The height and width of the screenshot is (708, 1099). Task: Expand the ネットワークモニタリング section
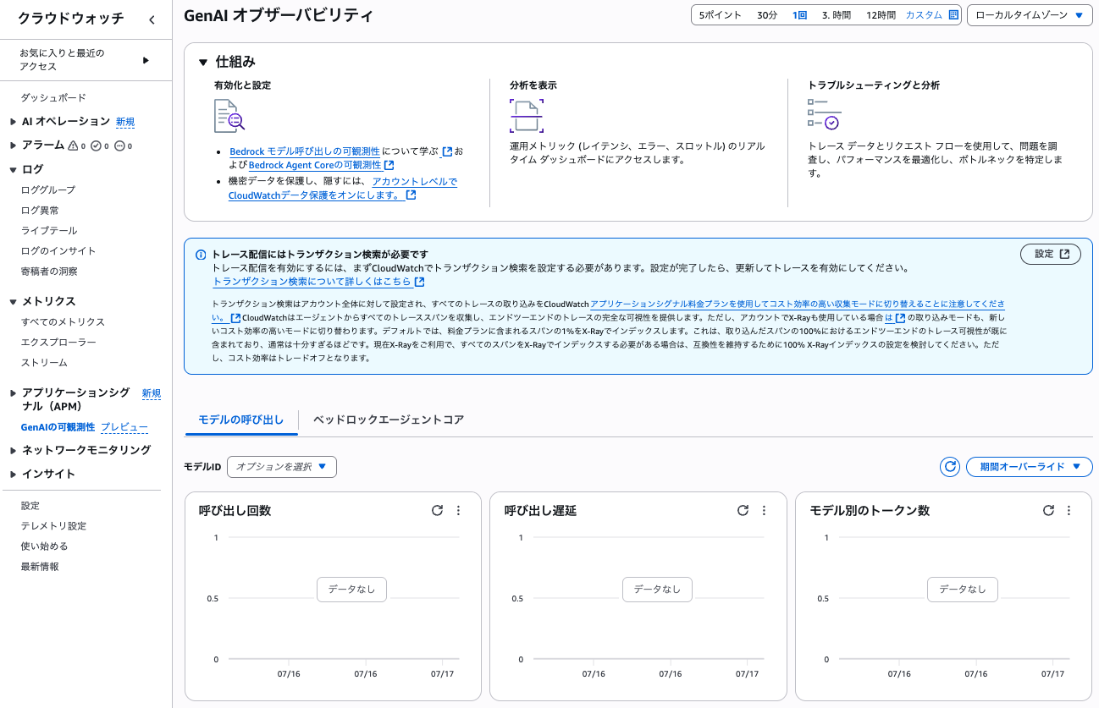13,450
